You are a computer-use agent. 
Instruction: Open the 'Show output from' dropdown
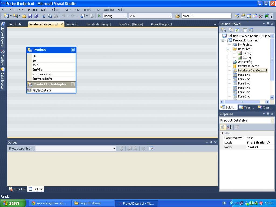(x=114, y=149)
